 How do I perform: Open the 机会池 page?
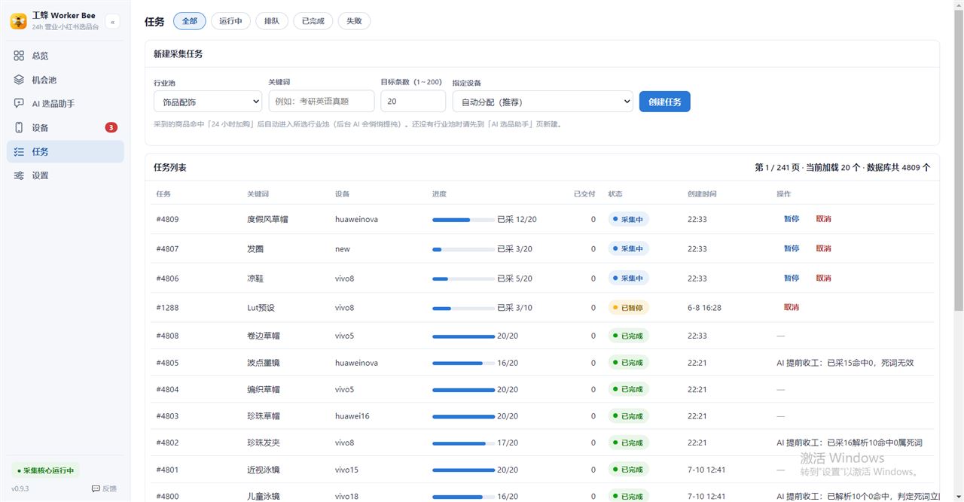[65, 80]
